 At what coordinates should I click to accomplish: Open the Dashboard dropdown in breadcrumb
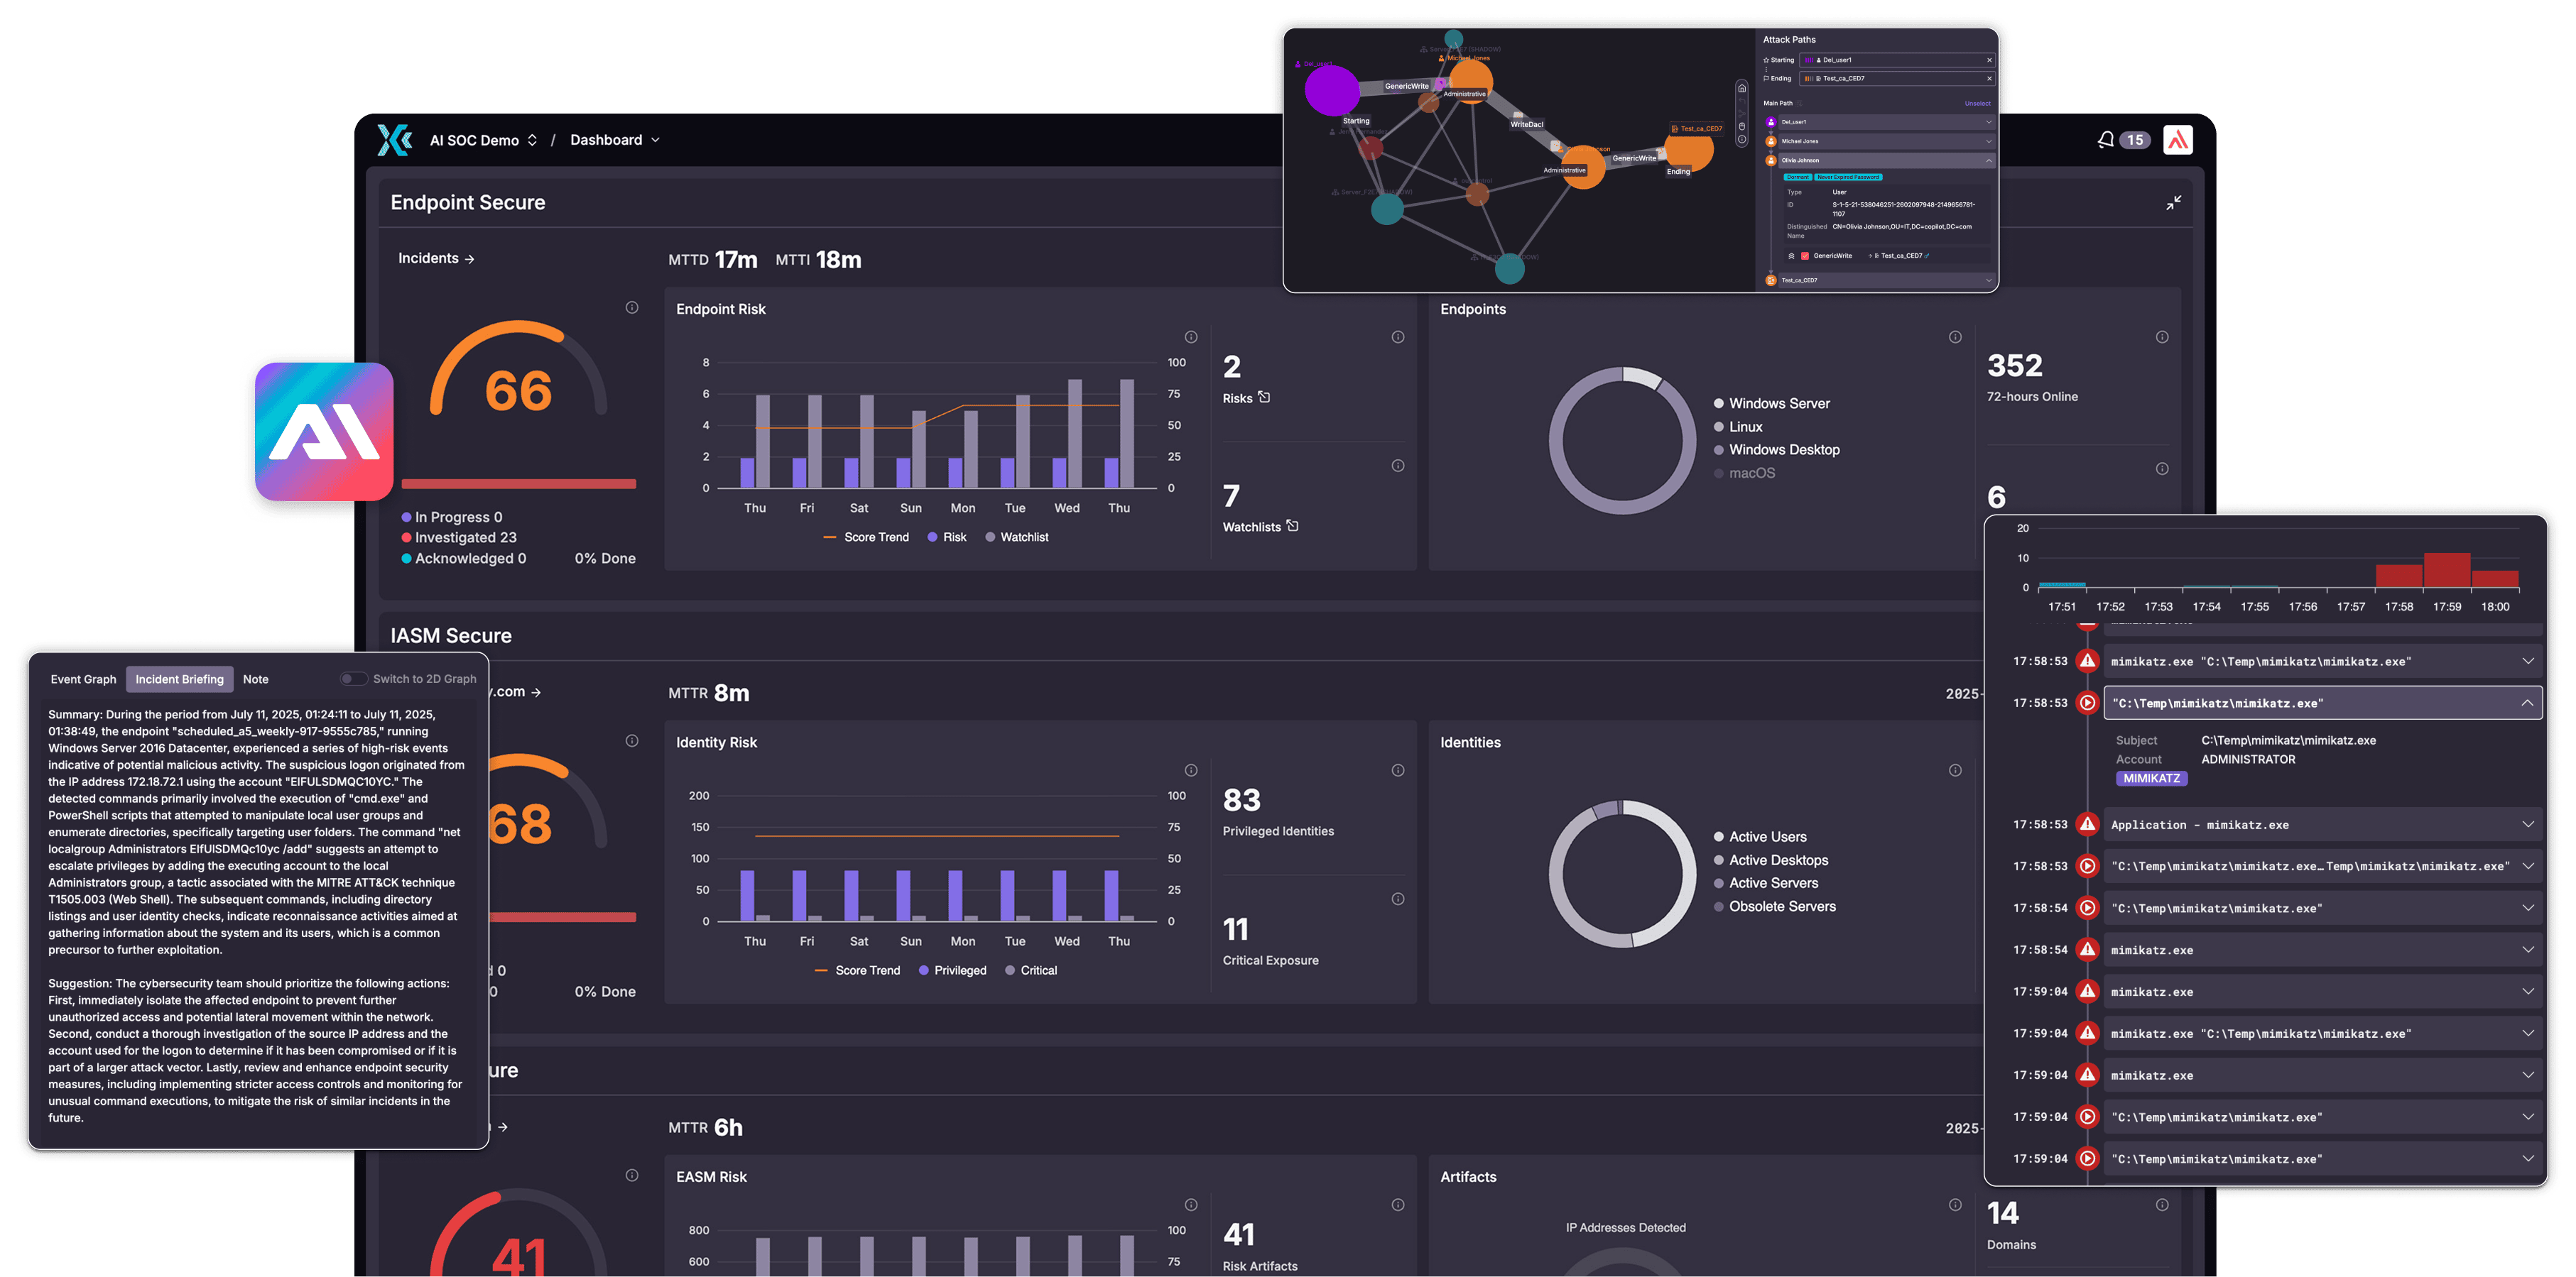click(x=655, y=140)
